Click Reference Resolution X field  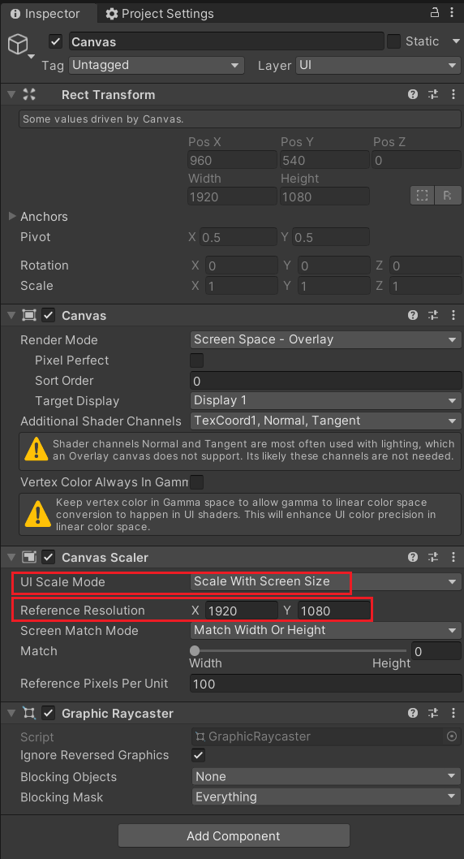pyautogui.click(x=241, y=611)
